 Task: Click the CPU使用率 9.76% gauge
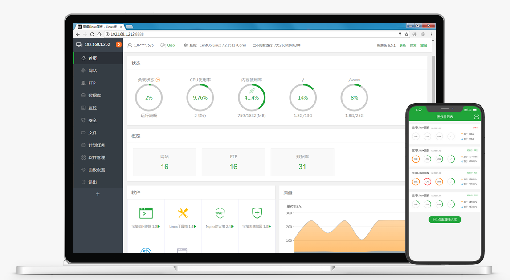[x=200, y=98]
